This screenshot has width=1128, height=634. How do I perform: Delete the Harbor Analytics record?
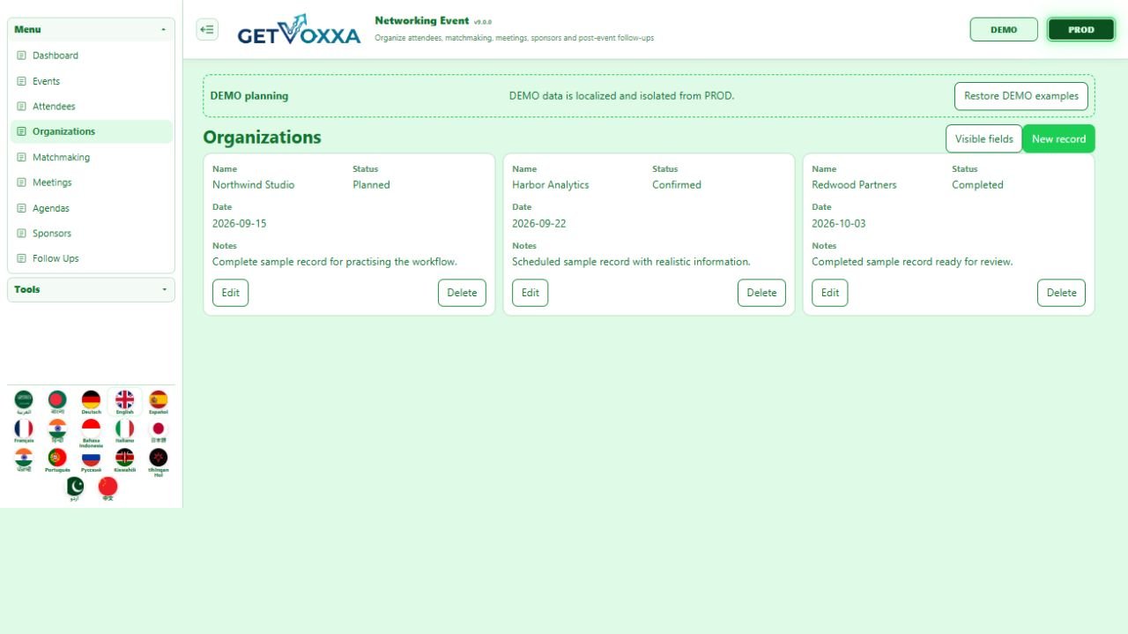click(x=761, y=293)
